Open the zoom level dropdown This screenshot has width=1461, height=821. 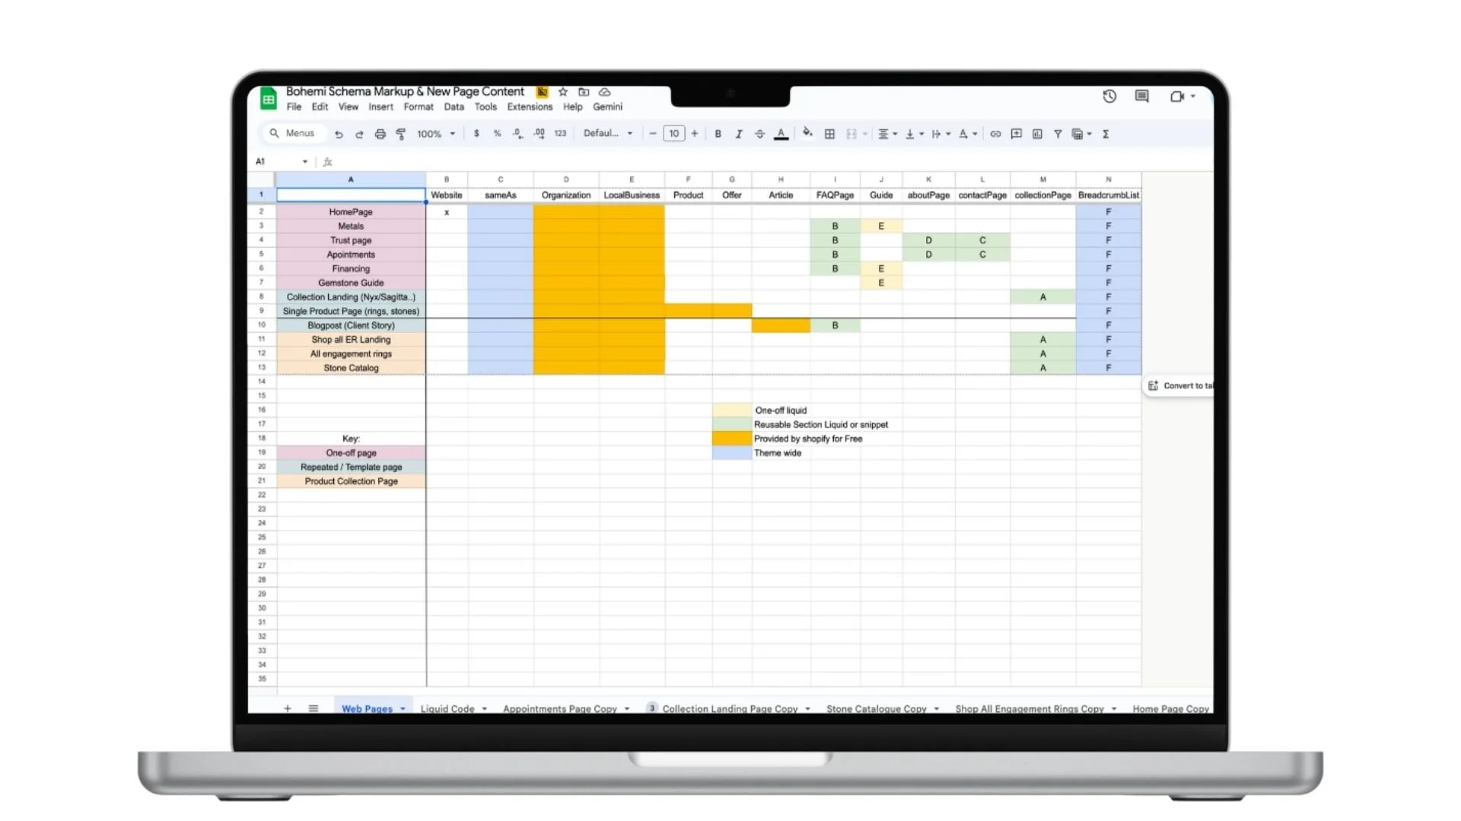click(x=434, y=133)
